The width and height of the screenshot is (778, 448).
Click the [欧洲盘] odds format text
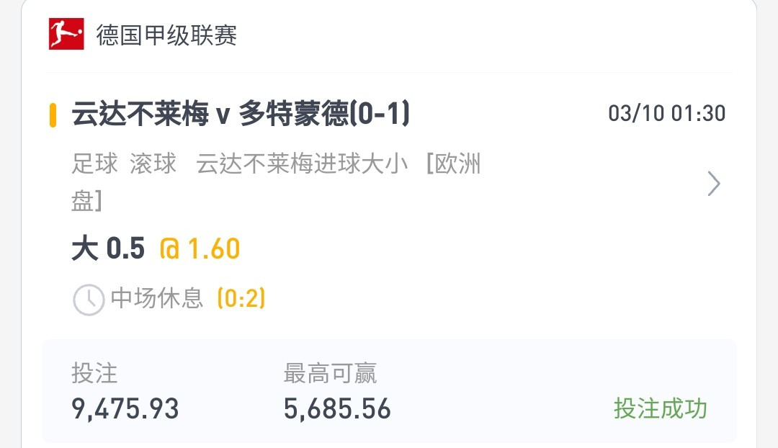click(276, 182)
